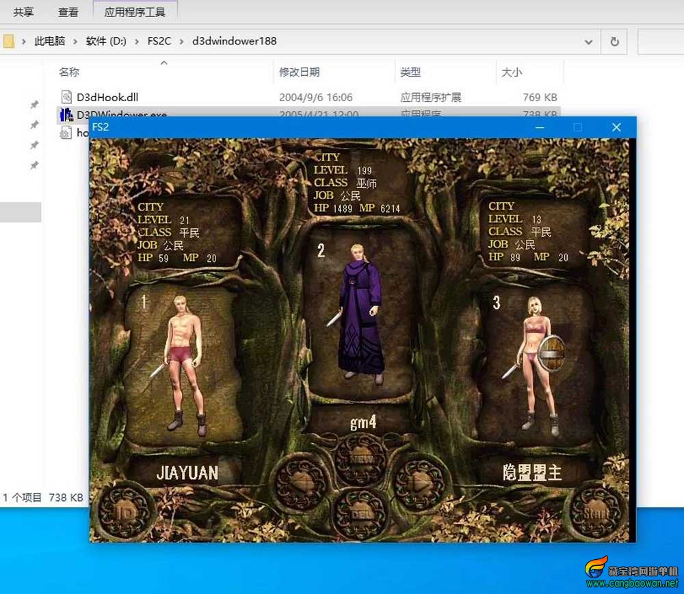
Task: Open the 应用程序工具 ribbon tab
Action: coord(135,12)
